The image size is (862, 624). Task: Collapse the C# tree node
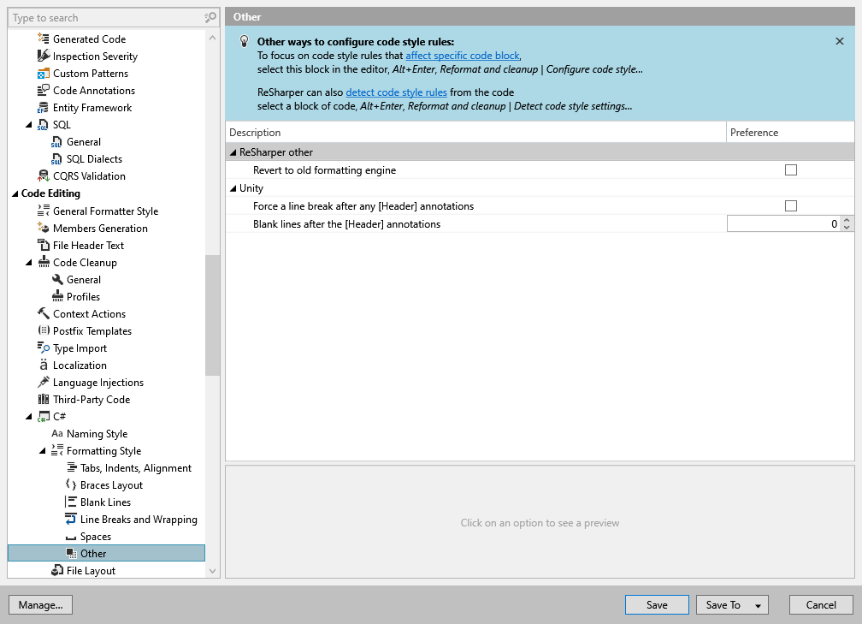click(28, 417)
